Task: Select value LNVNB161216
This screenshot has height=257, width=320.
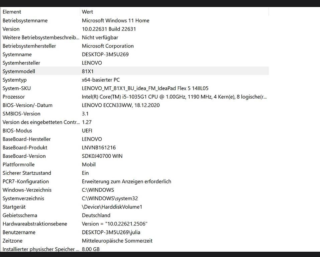Action: (x=99, y=148)
